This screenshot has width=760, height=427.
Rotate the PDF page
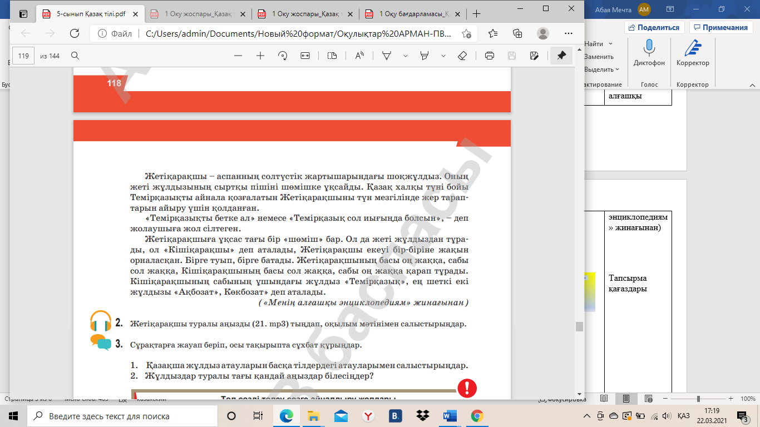(x=283, y=56)
